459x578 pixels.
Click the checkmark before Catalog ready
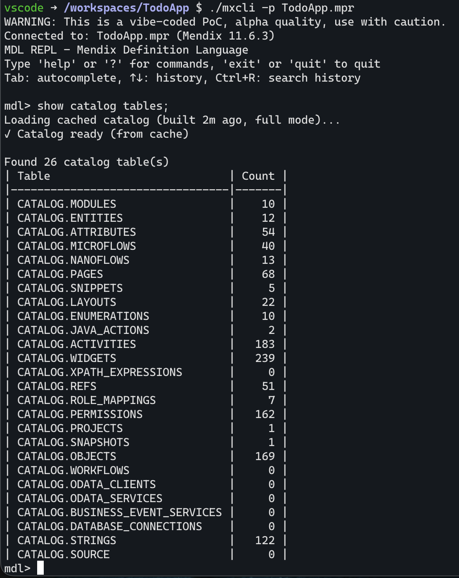tap(7, 134)
